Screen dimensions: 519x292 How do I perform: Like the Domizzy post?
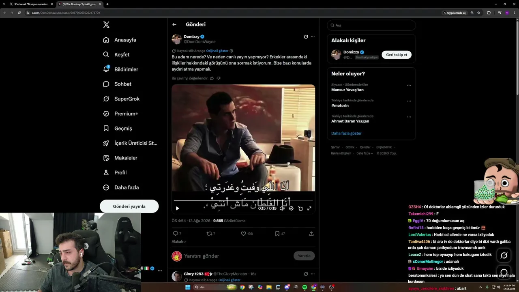click(244, 234)
